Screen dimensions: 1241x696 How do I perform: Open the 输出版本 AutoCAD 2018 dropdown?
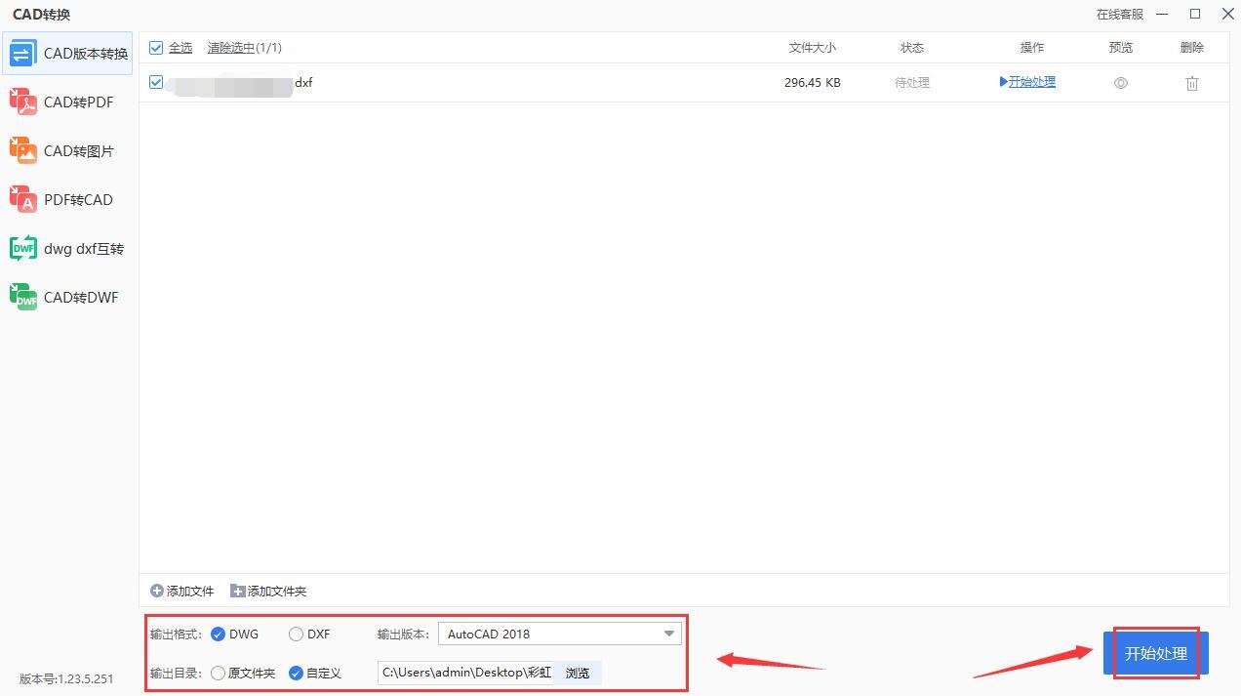[x=559, y=634]
